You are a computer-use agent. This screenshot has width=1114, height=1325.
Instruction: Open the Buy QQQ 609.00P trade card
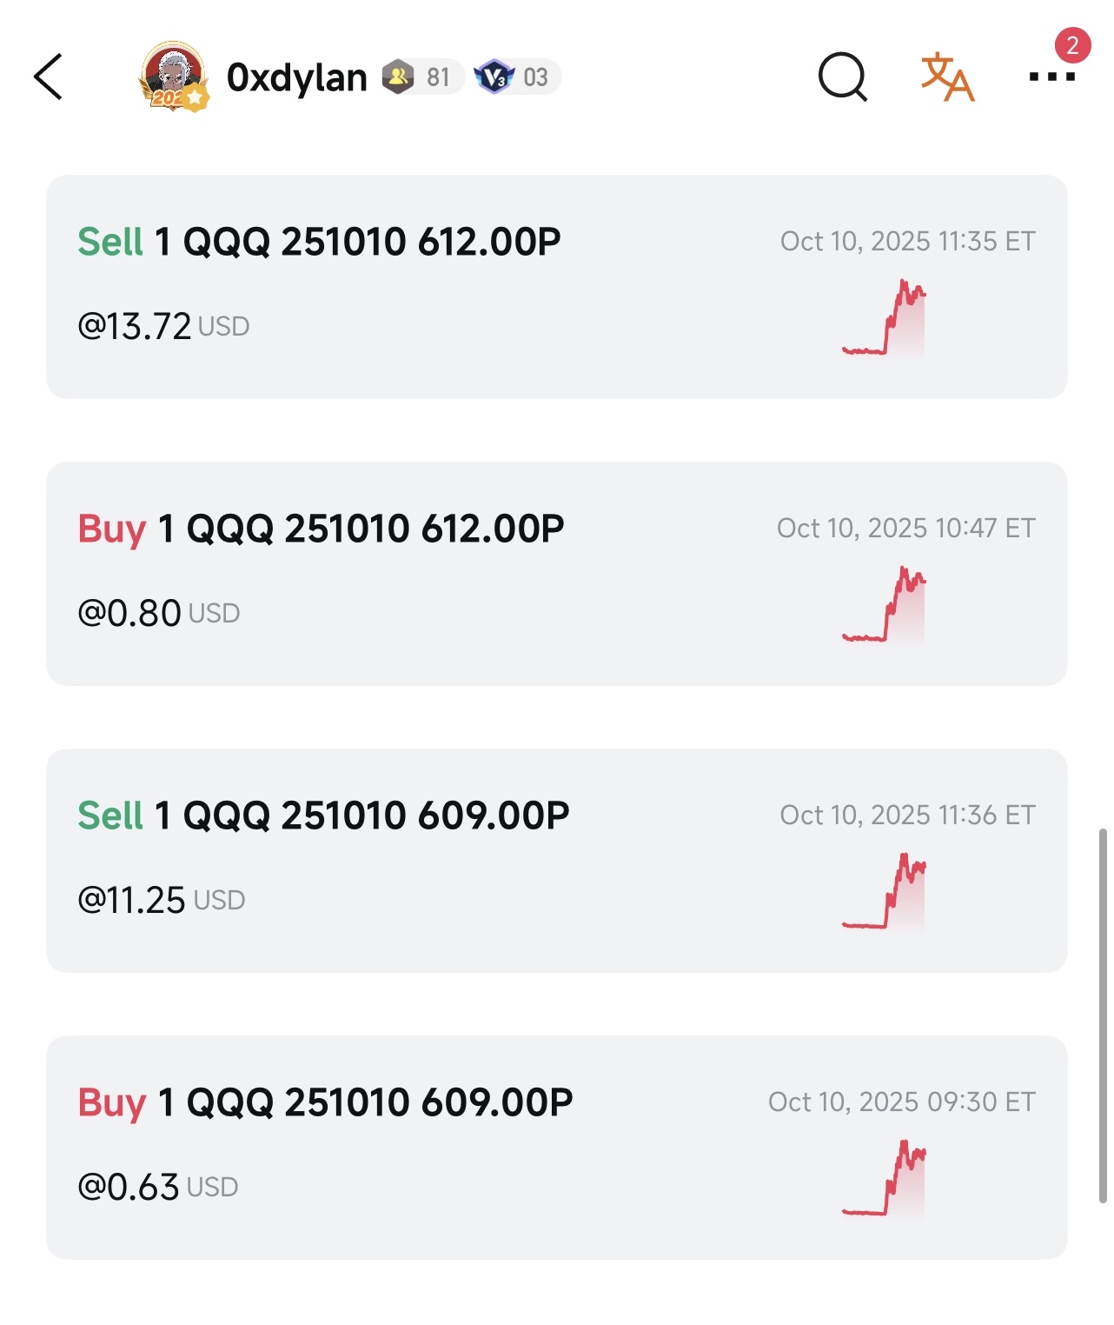coord(556,1148)
